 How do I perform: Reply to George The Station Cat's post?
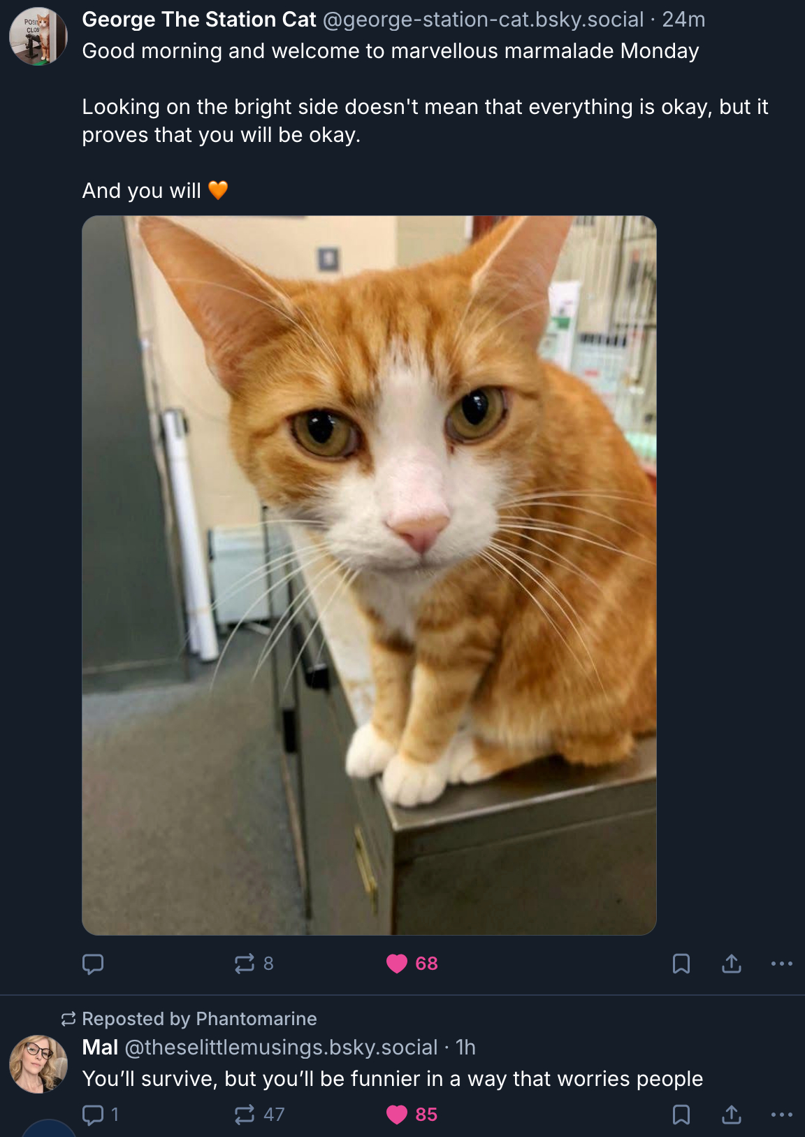click(x=93, y=964)
